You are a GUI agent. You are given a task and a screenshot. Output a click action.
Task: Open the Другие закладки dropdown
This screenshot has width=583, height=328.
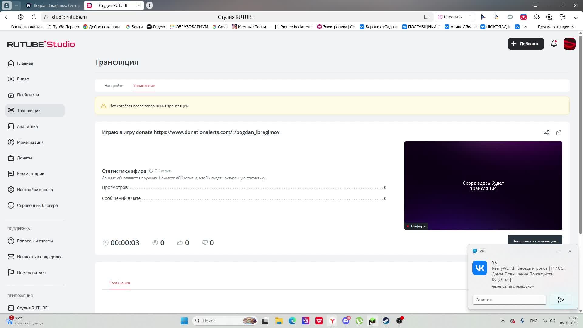pos(556,27)
